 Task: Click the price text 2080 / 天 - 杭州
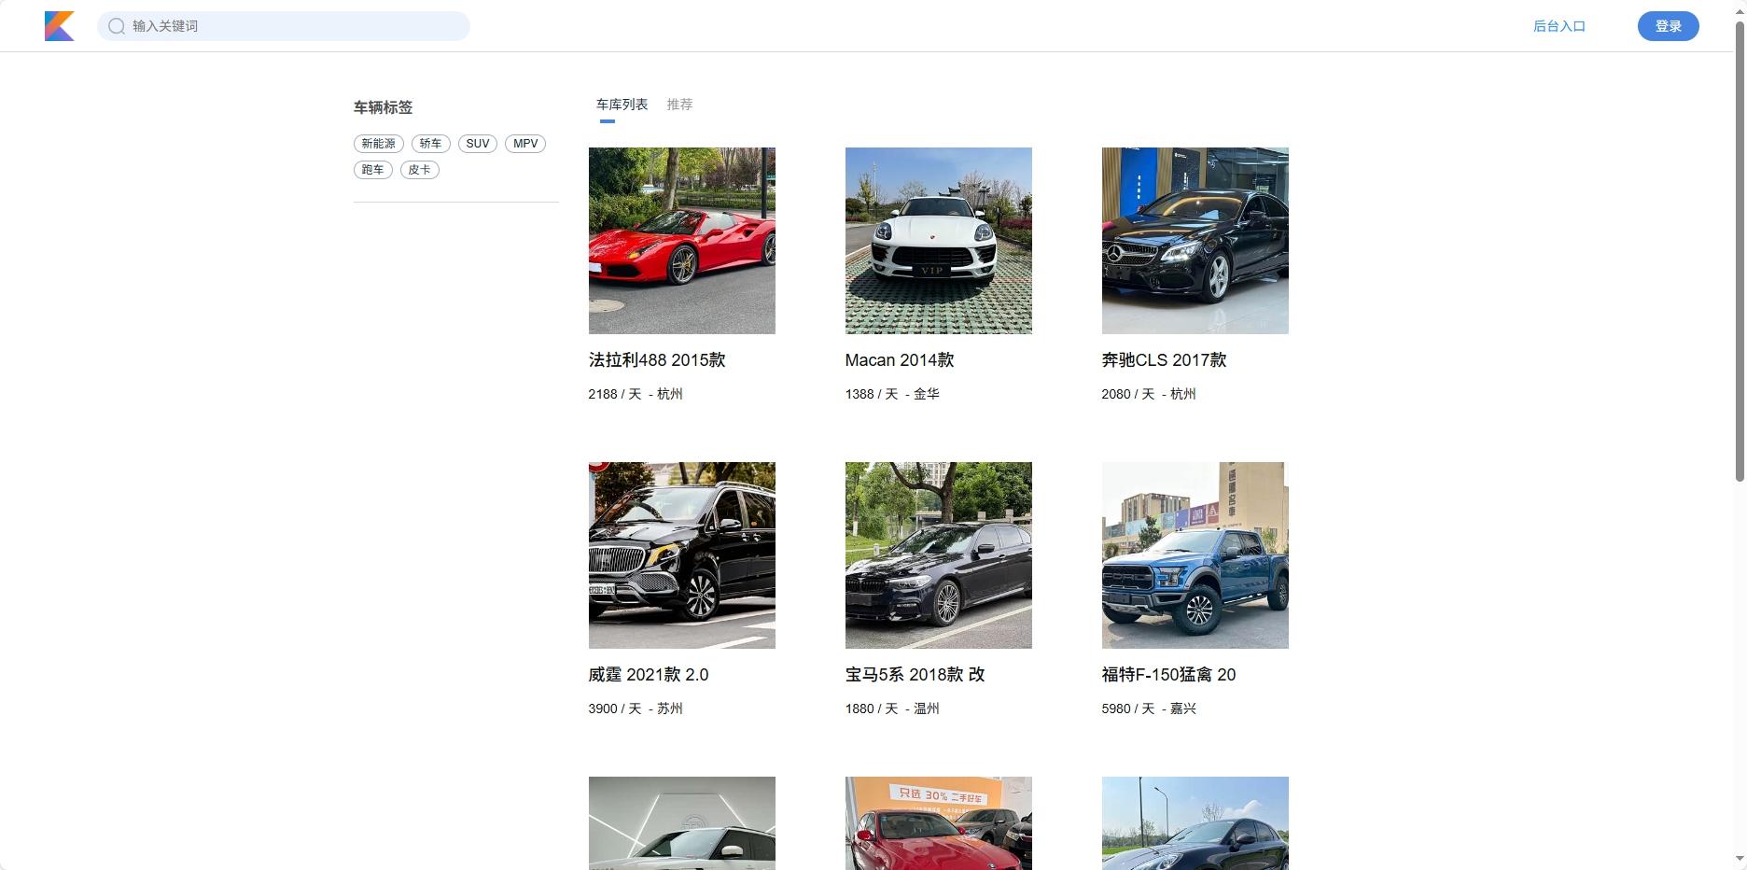(1149, 394)
